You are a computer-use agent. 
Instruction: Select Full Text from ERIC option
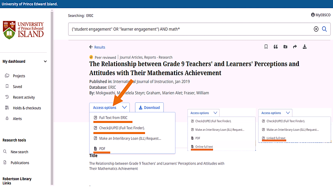(x=113, y=118)
